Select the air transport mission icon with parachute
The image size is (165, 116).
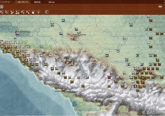[x=23, y=12]
